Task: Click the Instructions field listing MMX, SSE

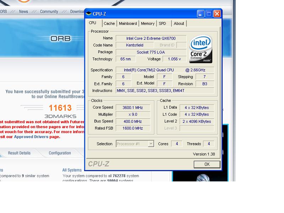Action: tap(165, 91)
